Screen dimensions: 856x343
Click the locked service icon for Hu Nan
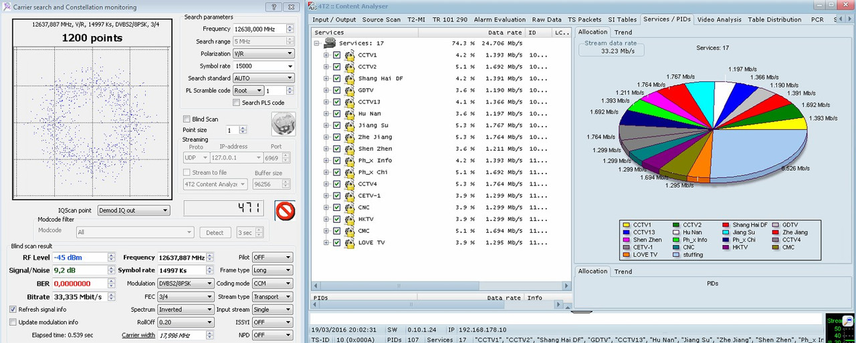[x=349, y=114]
